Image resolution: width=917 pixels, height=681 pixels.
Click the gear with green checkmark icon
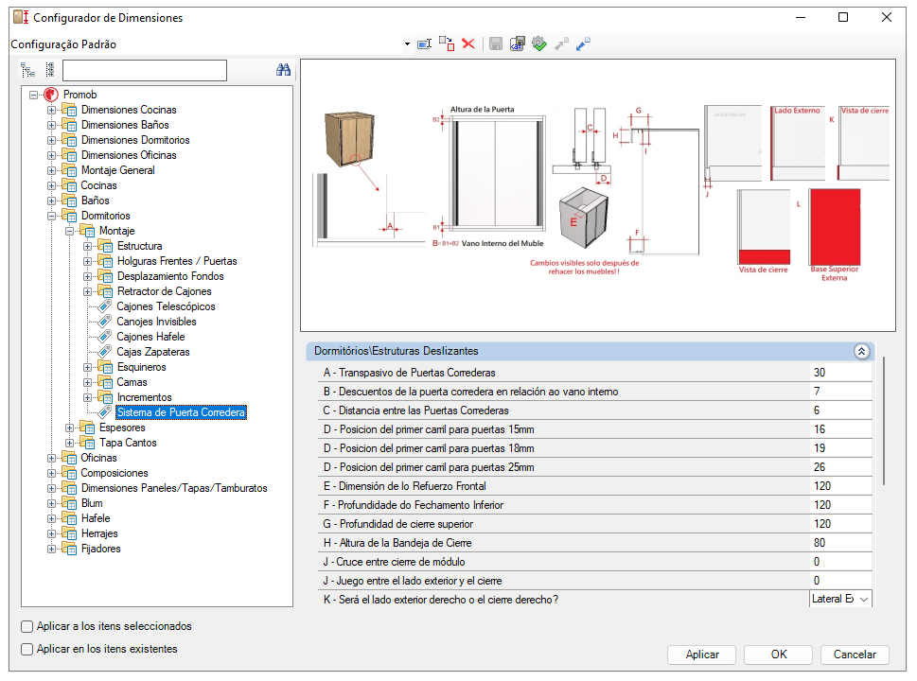[539, 44]
